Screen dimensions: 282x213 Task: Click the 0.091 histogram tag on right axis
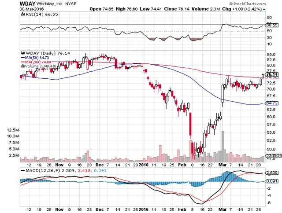pyautogui.click(x=272, y=181)
